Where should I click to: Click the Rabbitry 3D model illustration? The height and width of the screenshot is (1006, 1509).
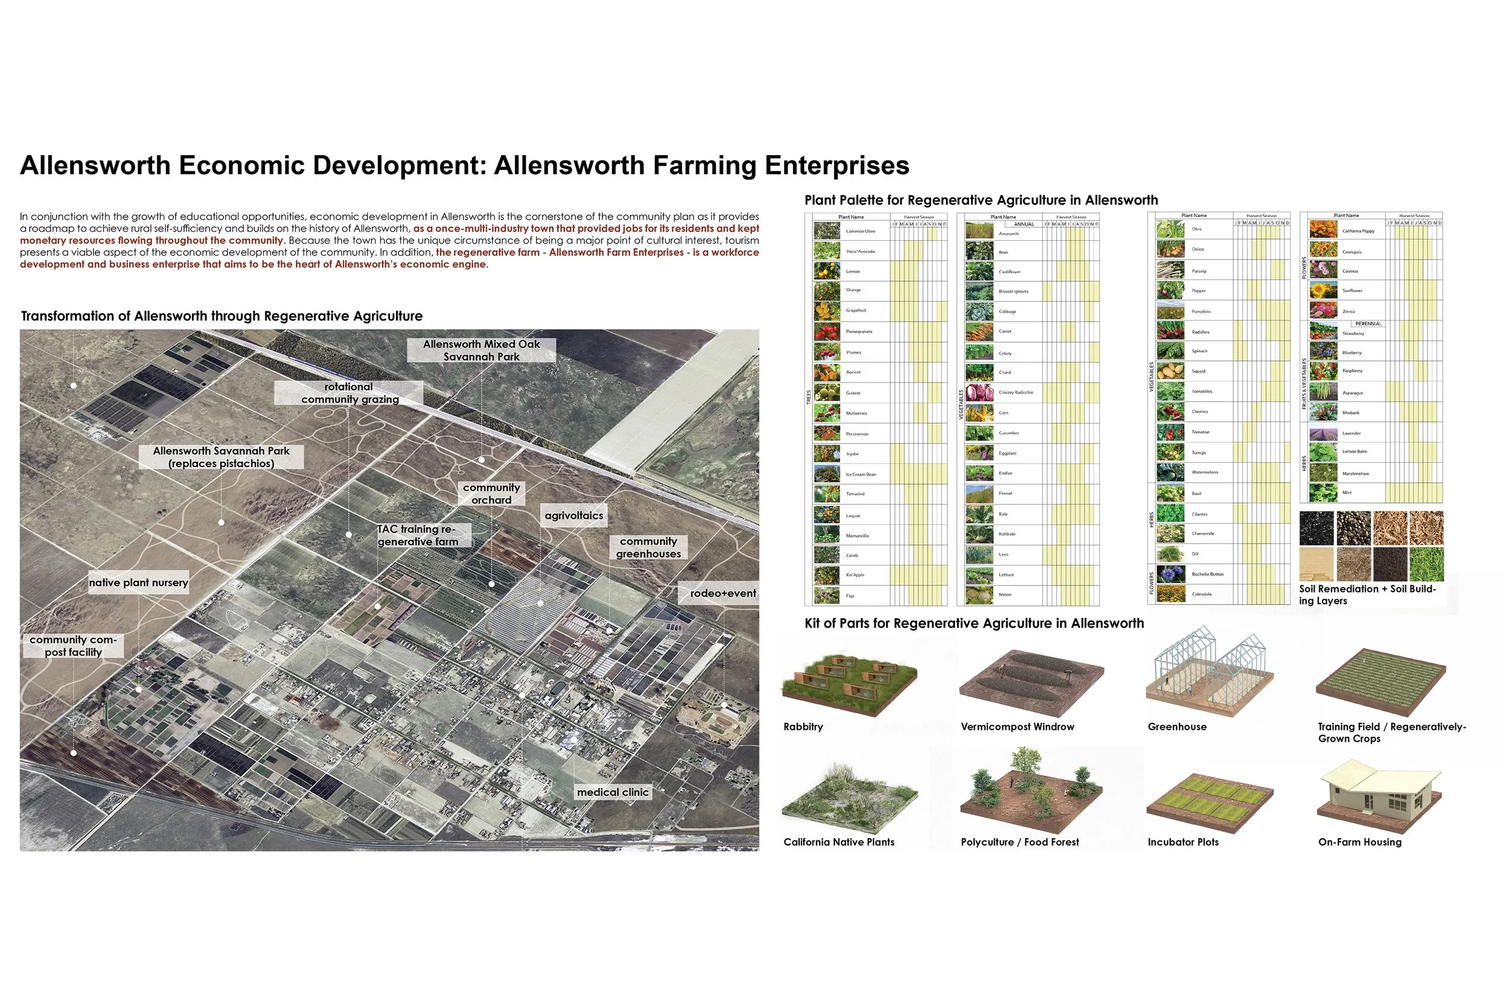pos(849,684)
